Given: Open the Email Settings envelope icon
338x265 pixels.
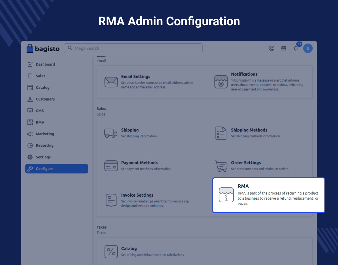Looking at the screenshot, I should 111,82.
